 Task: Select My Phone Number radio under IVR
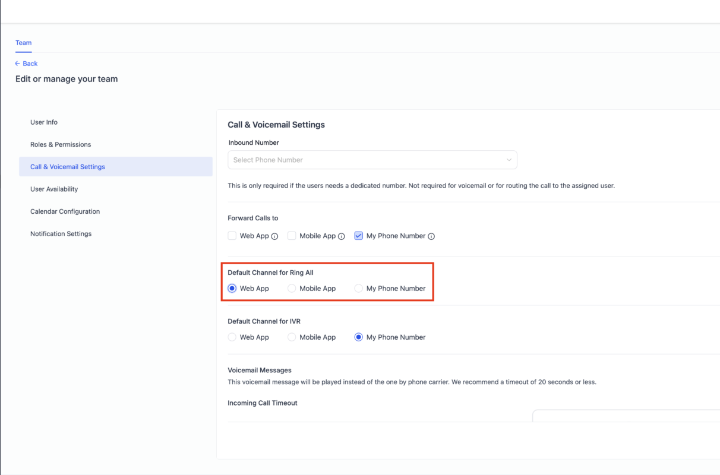click(x=359, y=337)
